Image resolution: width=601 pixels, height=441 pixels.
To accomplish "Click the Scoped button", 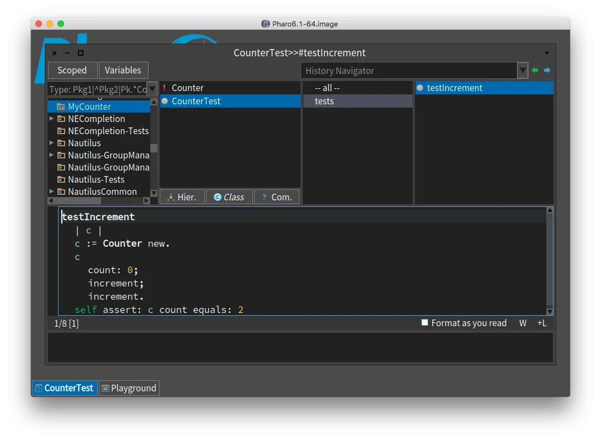I will tap(72, 71).
